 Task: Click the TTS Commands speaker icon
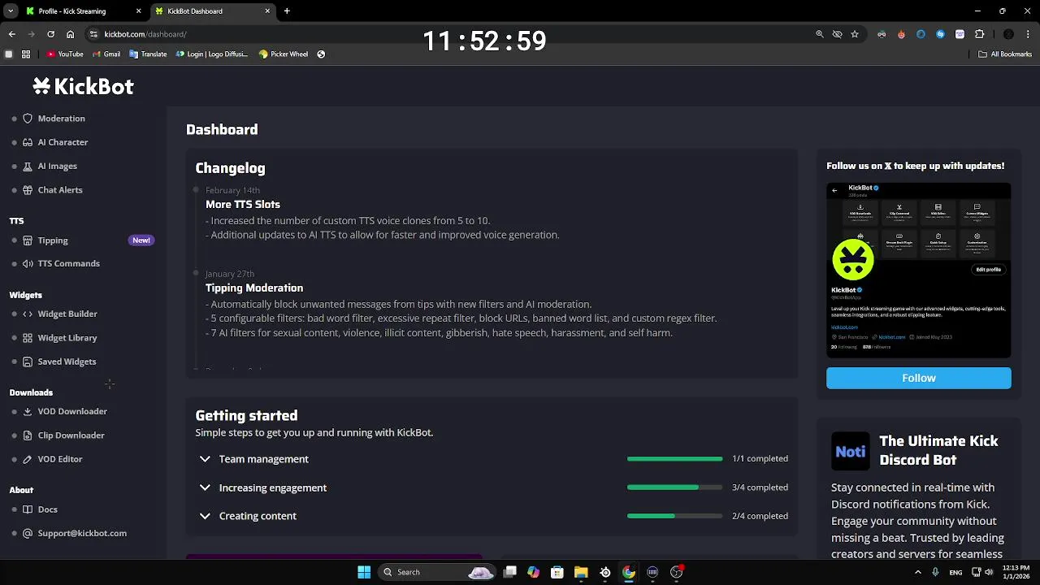pyautogui.click(x=28, y=263)
